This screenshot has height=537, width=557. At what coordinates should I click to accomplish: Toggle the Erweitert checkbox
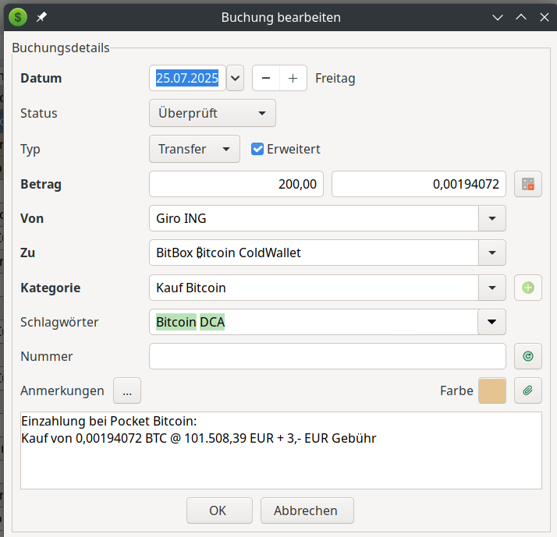[x=257, y=149]
